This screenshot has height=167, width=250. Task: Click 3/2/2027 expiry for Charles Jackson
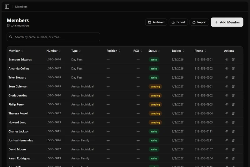point(177,131)
